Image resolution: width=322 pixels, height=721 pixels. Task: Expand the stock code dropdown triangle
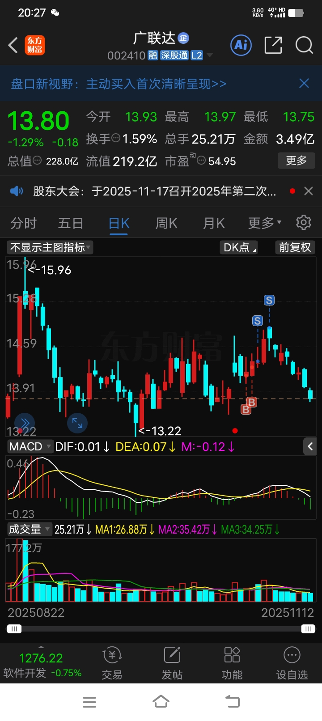(x=209, y=55)
